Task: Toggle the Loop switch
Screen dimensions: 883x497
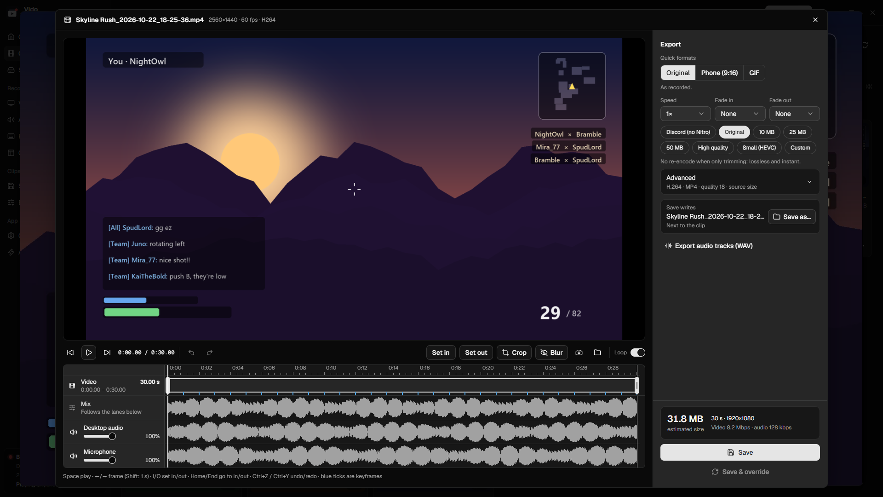Action: pos(637,353)
